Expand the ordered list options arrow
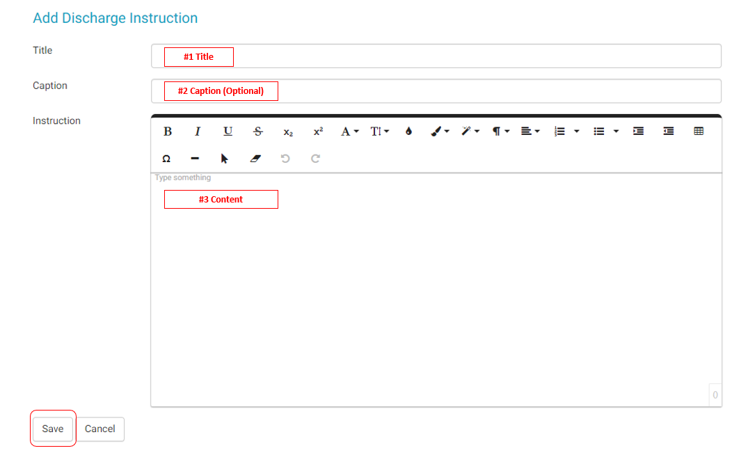 [577, 132]
